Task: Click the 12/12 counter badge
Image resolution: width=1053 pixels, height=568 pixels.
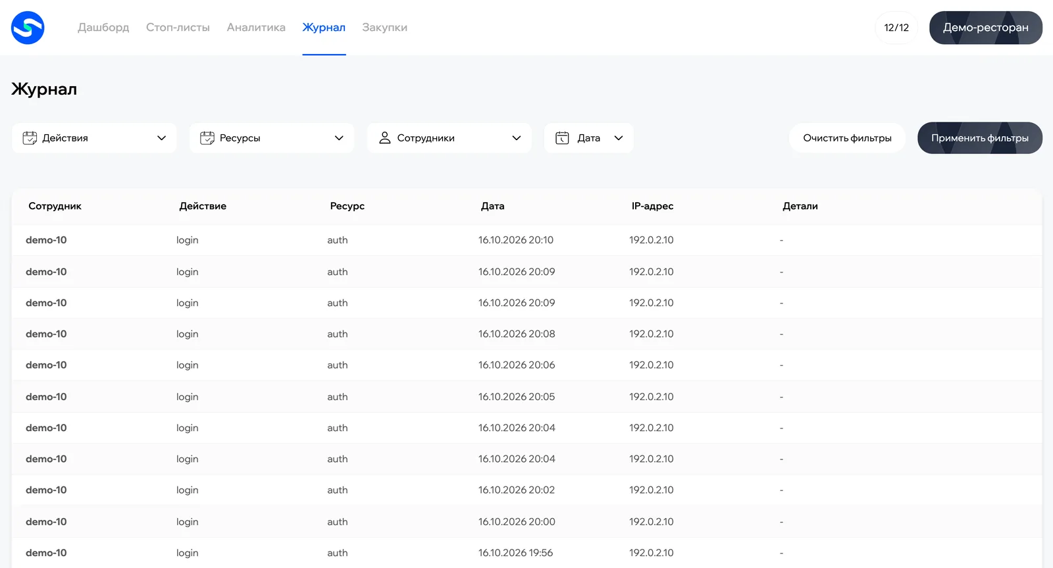Action: (896, 28)
